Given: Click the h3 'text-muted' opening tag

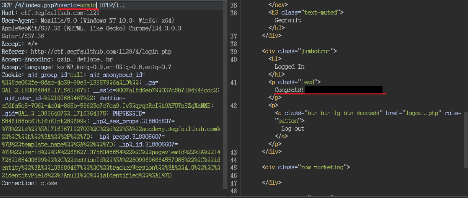Looking at the screenshot, I should (x=306, y=13).
